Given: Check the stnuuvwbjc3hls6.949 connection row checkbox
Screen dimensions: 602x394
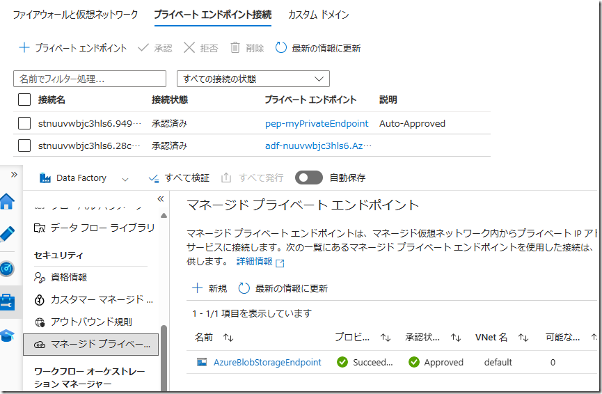Looking at the screenshot, I should [x=24, y=123].
